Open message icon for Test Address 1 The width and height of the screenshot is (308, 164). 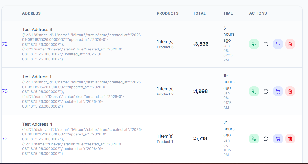[x=266, y=91]
